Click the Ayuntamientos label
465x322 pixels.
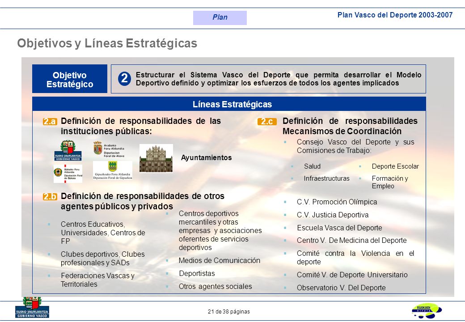[207, 158]
